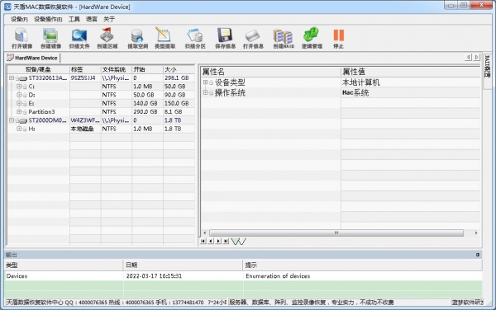Switch to the HardWare Device tab
The width and height of the screenshot is (496, 310).
tap(32, 58)
